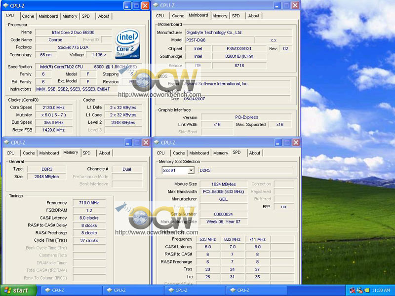This screenshot has height=296, width=395.
Task: Click the Cycle Time (Tras) value '27 clocks'
Action: point(89,240)
